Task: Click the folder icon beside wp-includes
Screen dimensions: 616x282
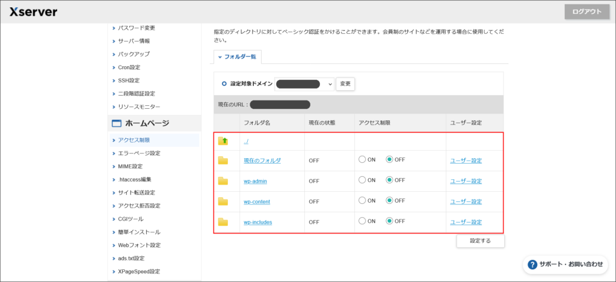Action: 223,222
